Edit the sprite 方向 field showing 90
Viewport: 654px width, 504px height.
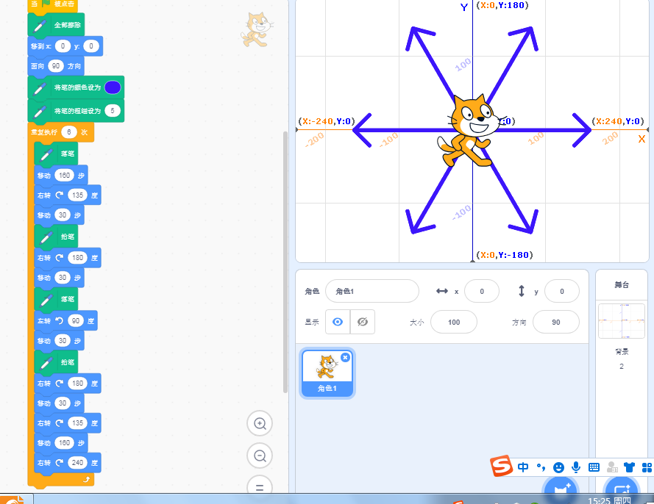coord(556,322)
